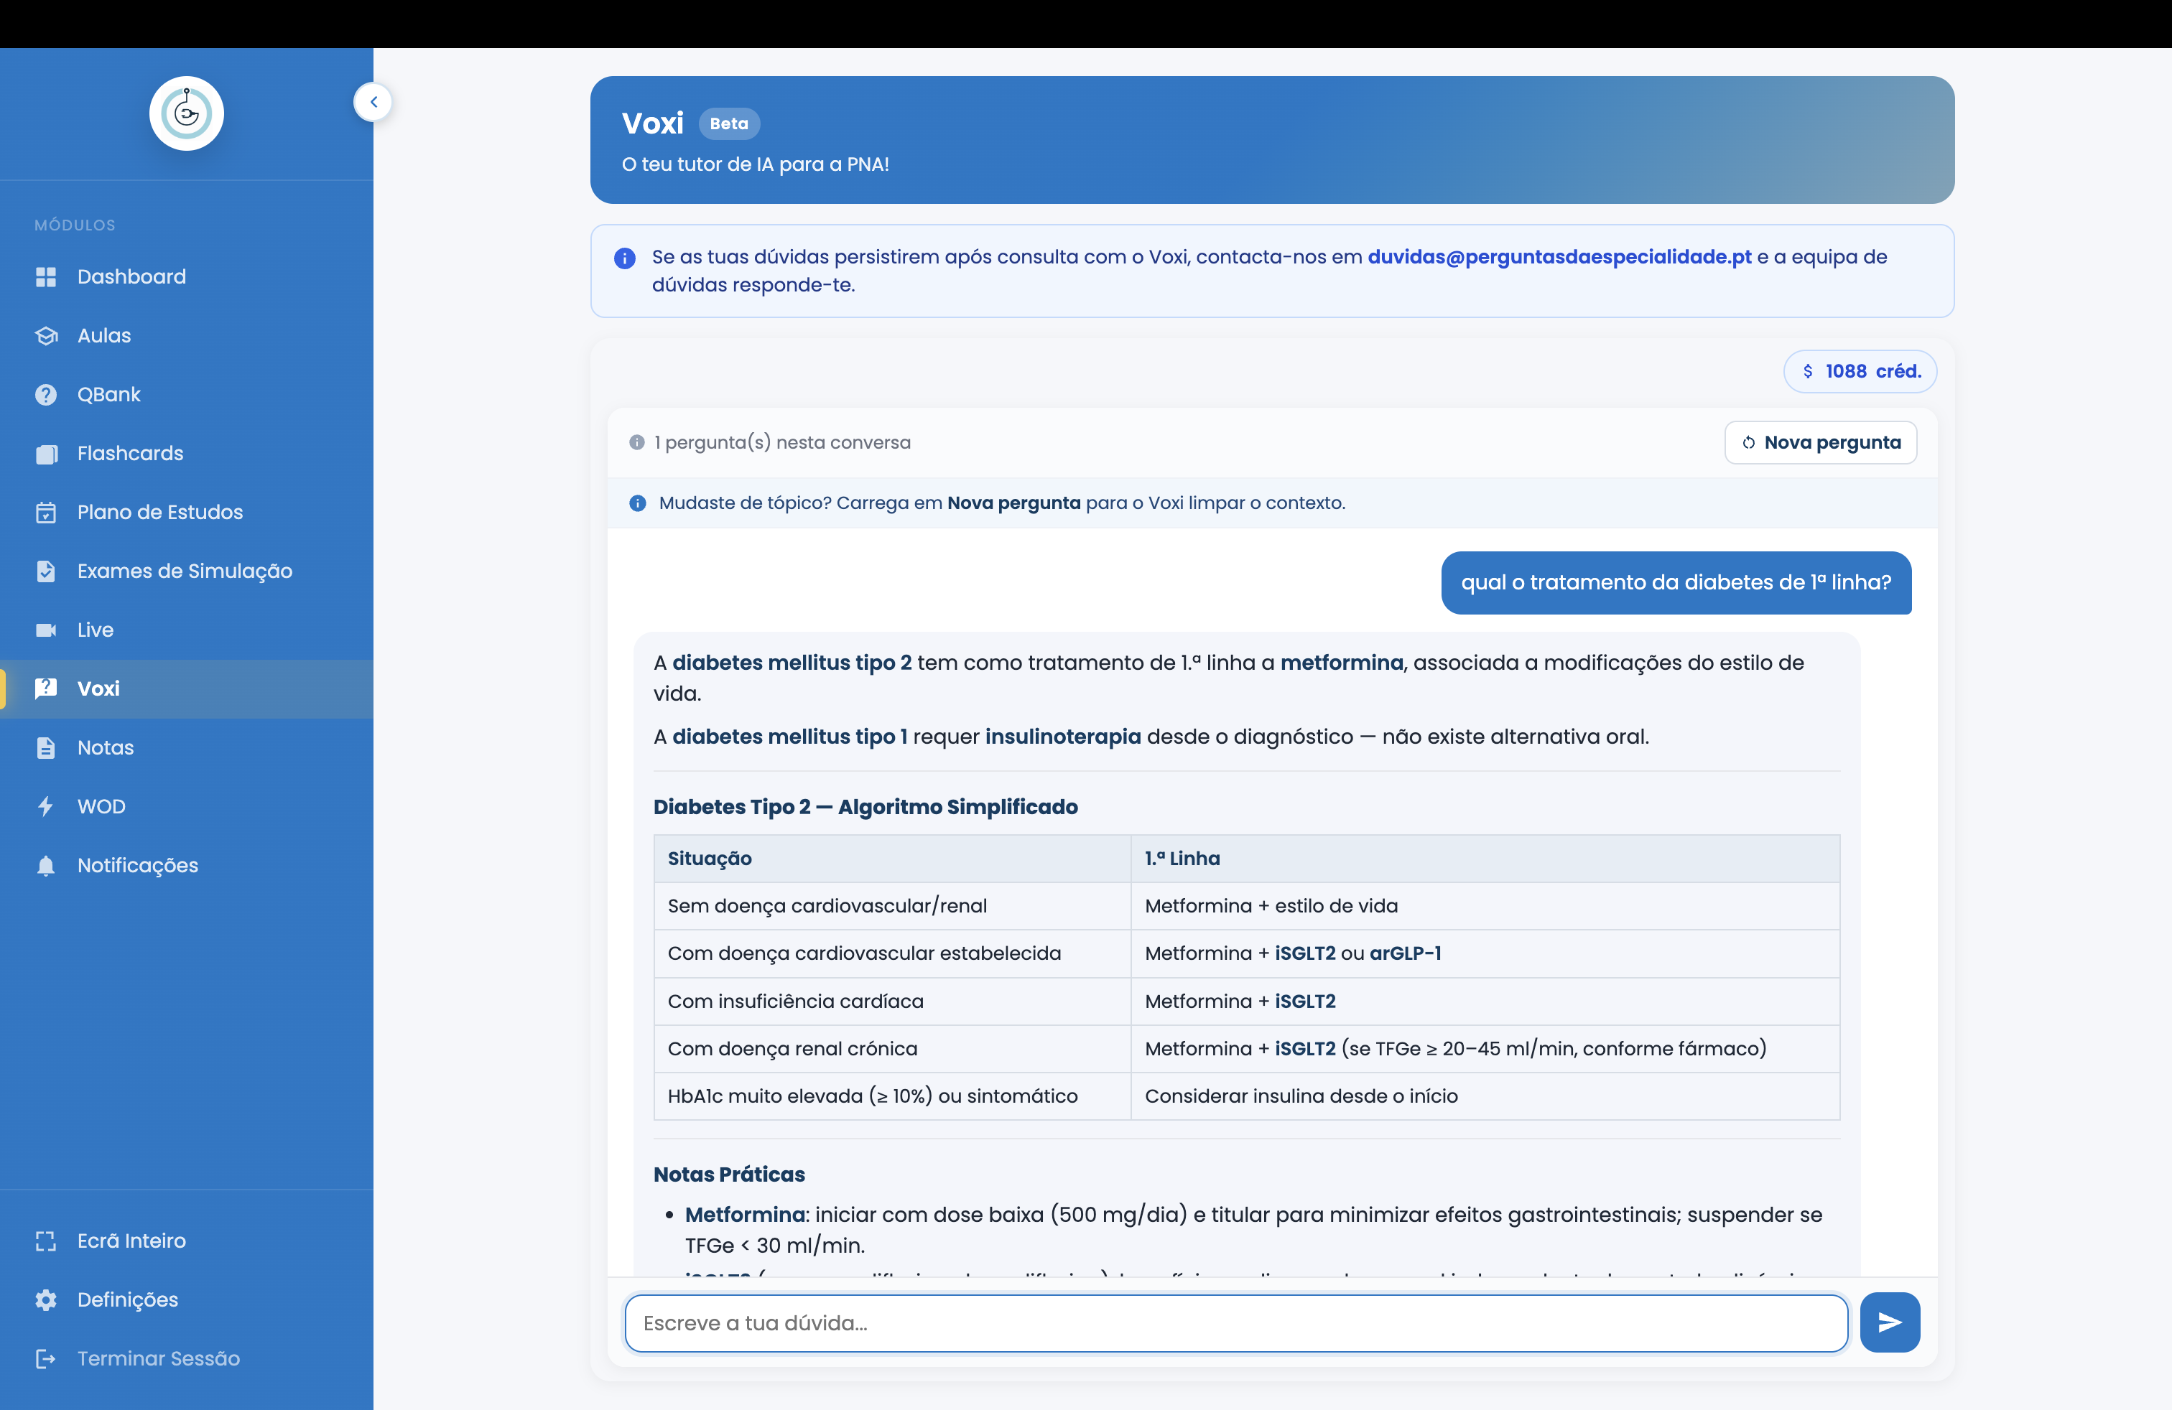Select the Sem doença cardiovascular/renal cell

coord(893,905)
